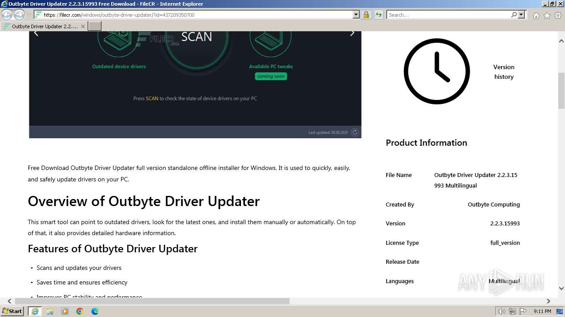Click 'Saves time and ensures efficiency' bullet
Screen dimensions: 565x317
(x=82, y=282)
